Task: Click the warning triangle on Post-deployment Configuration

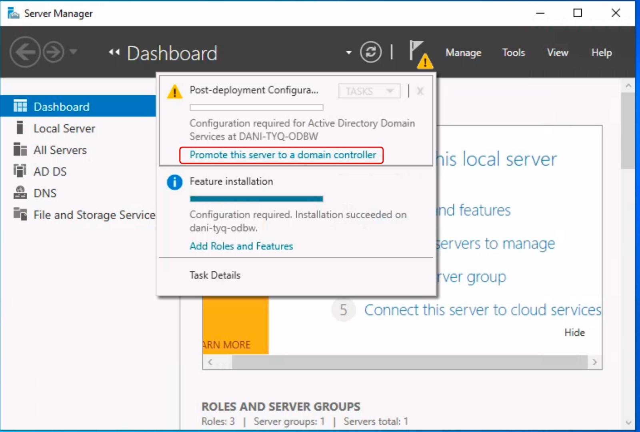Action: [174, 92]
